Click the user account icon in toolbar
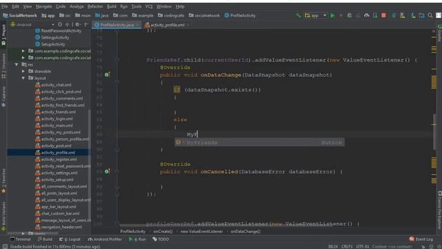Viewport: 442px width, 249px height. [x=439, y=15]
